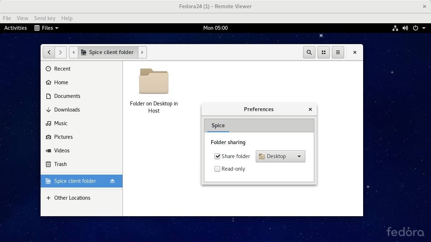This screenshot has height=242, width=431.
Task: Open the power menu in top bar
Action: (x=418, y=28)
